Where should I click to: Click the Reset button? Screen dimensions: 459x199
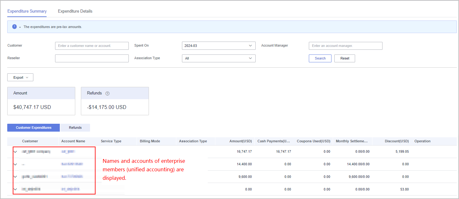click(x=344, y=58)
